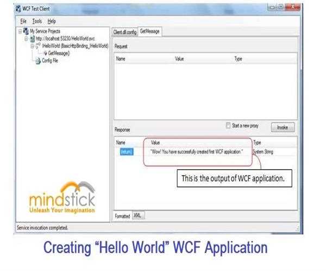This screenshot has height=271, width=326.
Task: Click the System.String type cell
Action: [263, 152]
